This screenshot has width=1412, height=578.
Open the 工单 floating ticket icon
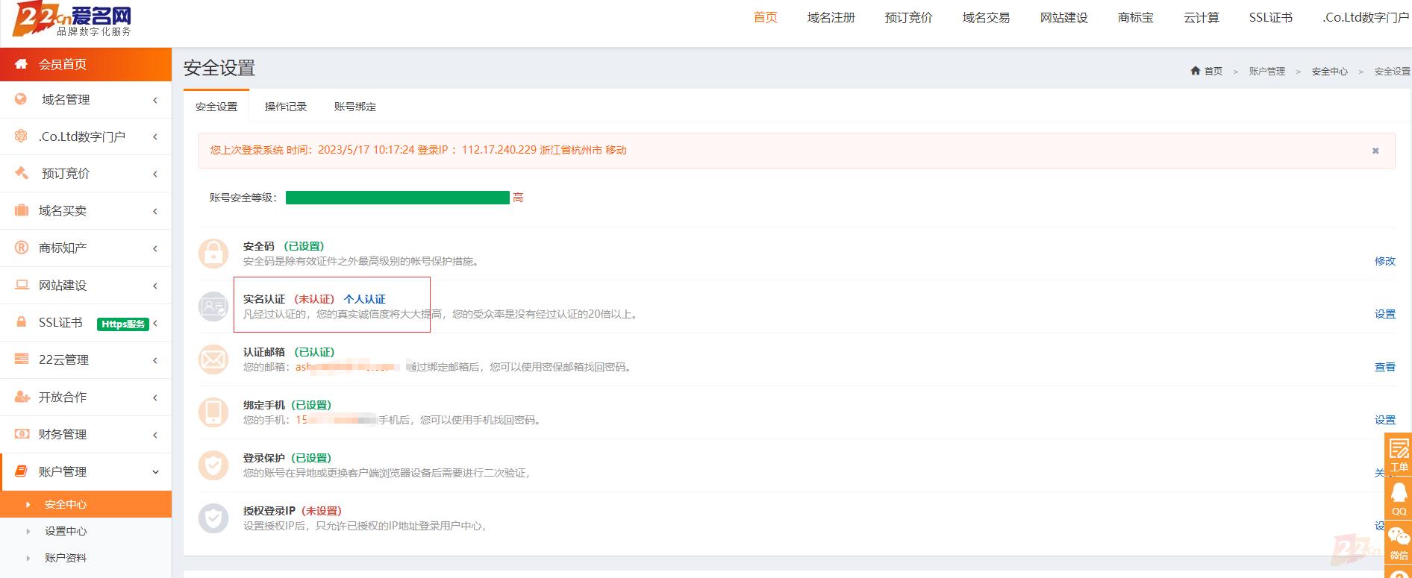coord(1399,454)
